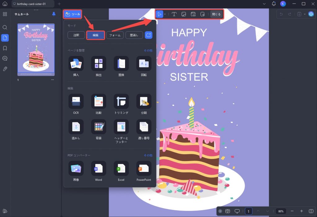The height and width of the screenshot is (217, 317).
Task: Open the grid apps icon in sidebar
Action: point(5,14)
